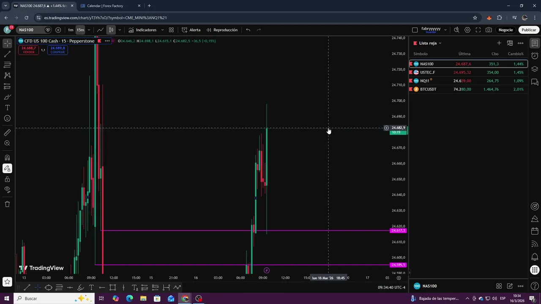
Task: Select the USTEC.F watchlist row
Action: pyautogui.click(x=468, y=72)
